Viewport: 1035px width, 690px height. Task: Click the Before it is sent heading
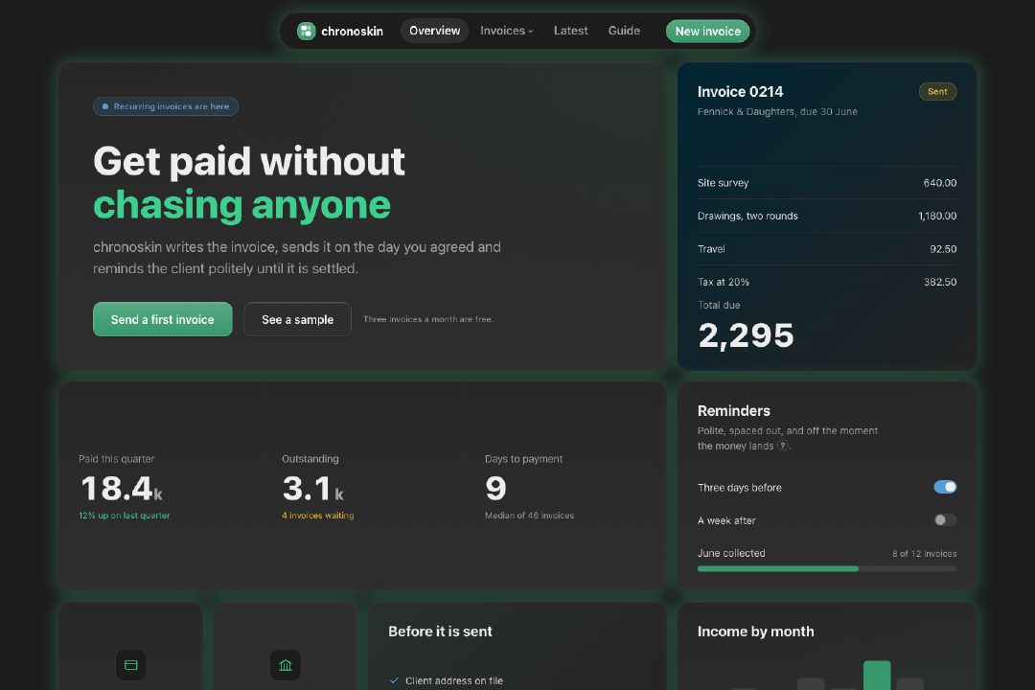click(x=440, y=632)
